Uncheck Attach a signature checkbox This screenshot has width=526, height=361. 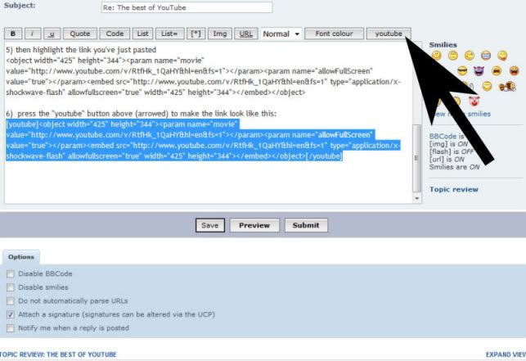(x=11, y=314)
